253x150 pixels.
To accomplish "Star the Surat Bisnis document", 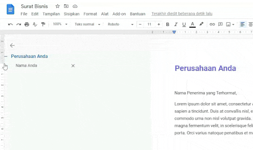I will pos(57,6).
